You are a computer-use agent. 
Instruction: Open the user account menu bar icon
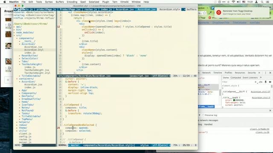tap(256, 2)
